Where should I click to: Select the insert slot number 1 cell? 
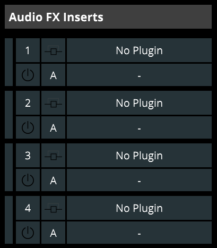tap(28, 50)
